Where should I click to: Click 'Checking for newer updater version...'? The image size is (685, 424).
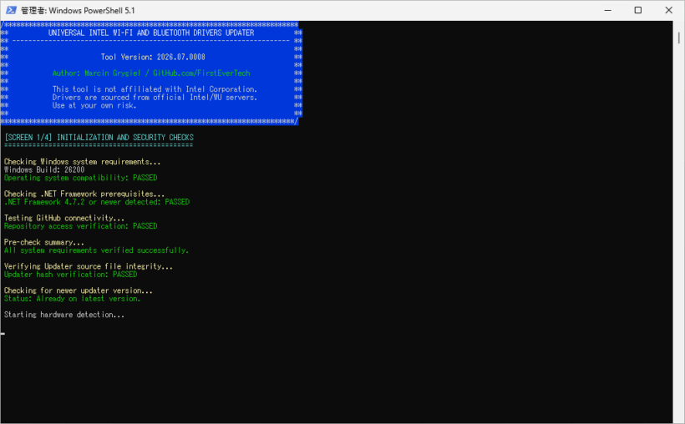(x=79, y=290)
